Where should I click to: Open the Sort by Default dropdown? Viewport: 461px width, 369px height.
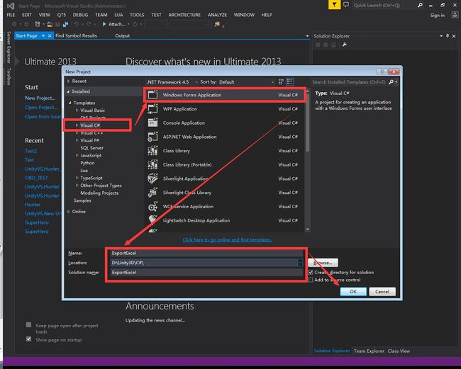246,82
